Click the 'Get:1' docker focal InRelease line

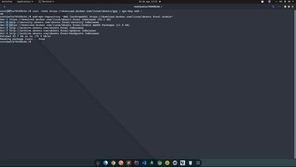[55, 19]
